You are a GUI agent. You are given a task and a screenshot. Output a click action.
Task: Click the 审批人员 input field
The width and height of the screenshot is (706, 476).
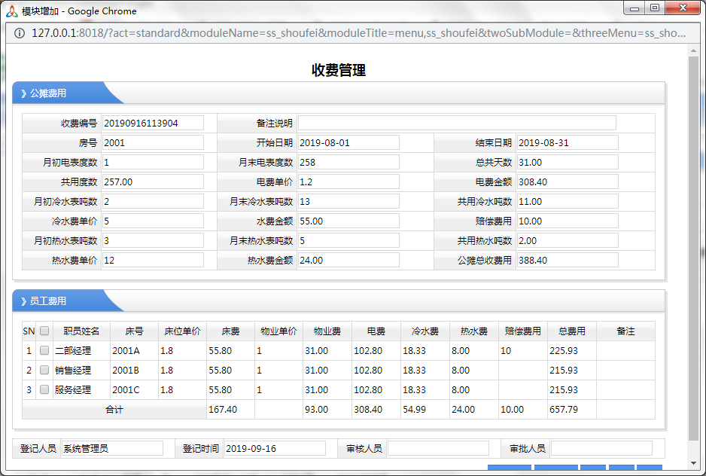pos(601,448)
